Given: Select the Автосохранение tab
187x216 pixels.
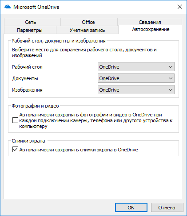Looking at the screenshot, I should pos(151,29).
